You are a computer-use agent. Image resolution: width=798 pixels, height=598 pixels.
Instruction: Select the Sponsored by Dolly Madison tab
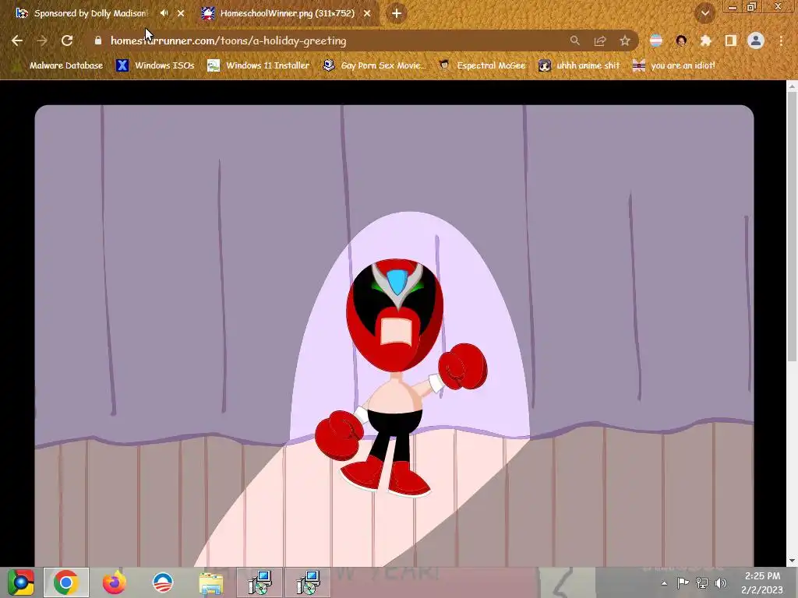[90, 13]
